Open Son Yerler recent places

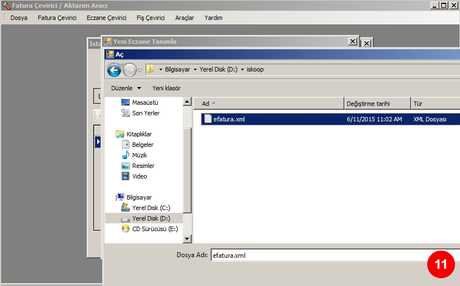(x=146, y=113)
